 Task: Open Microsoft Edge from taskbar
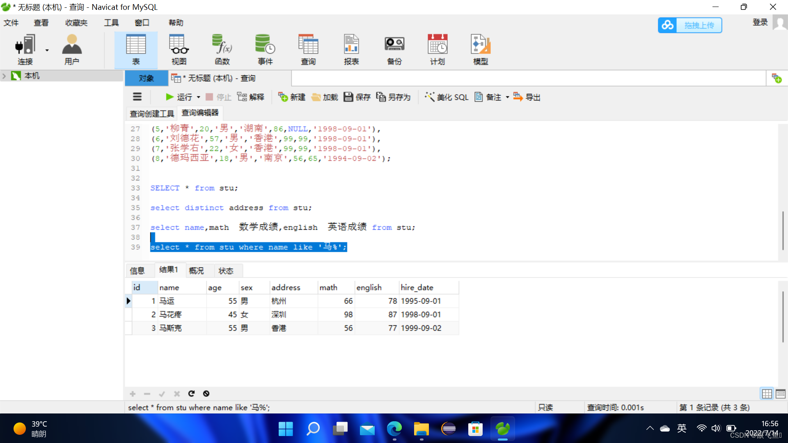394,429
